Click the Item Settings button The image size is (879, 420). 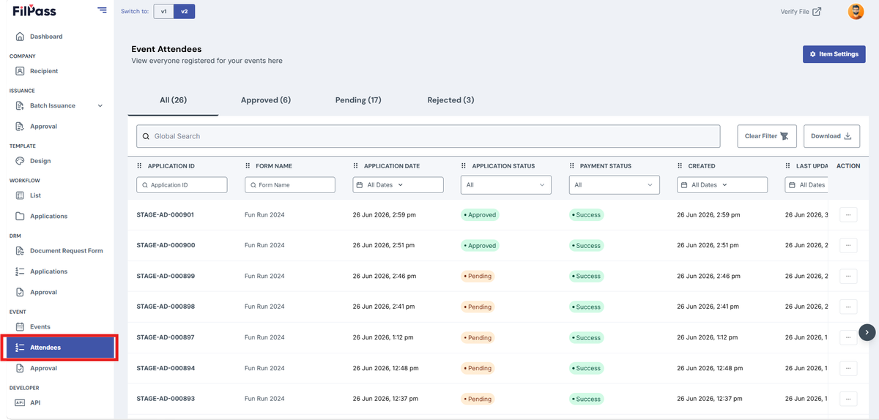click(834, 54)
